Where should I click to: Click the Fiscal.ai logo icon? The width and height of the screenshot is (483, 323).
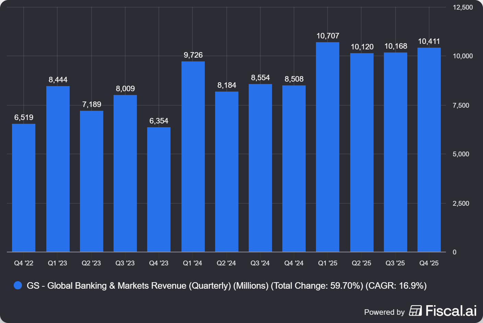pyautogui.click(x=415, y=311)
